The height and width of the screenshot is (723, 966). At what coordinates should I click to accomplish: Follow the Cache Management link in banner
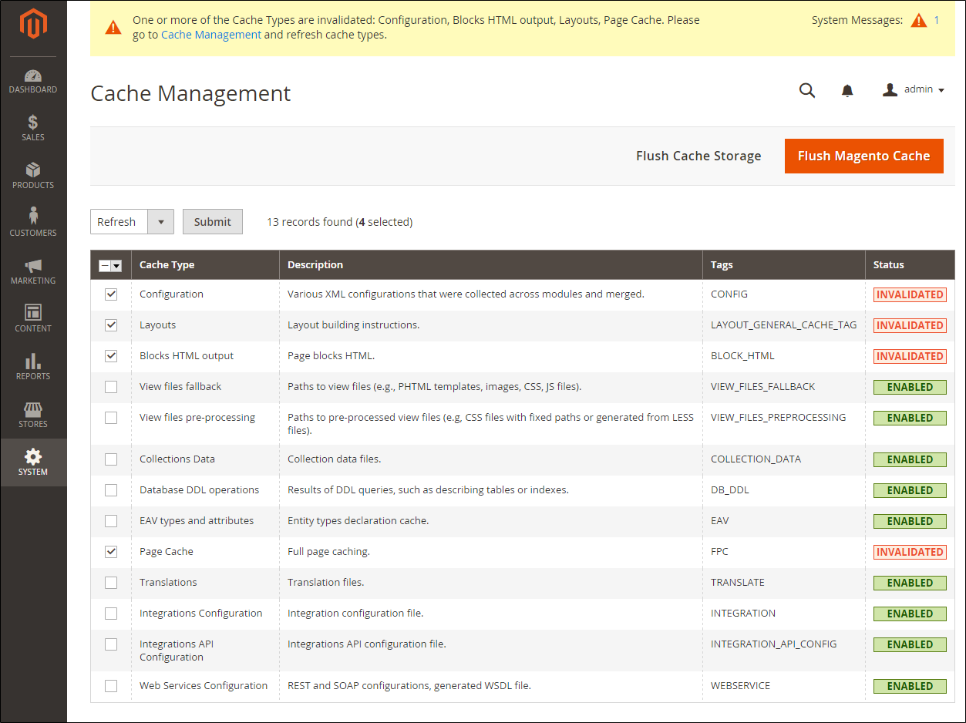point(211,35)
